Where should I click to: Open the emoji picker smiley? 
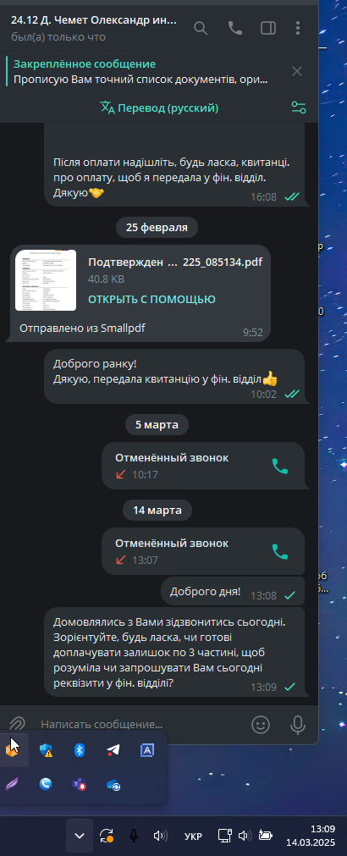261,725
